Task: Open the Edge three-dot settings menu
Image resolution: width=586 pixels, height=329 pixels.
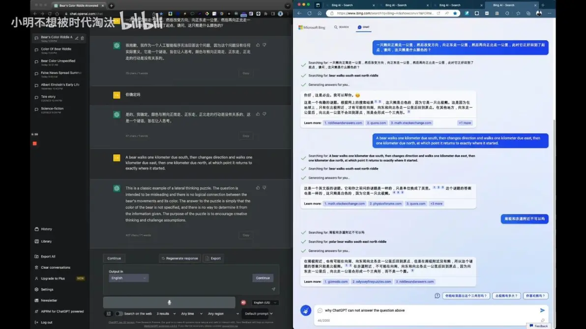Action: pos(550,13)
